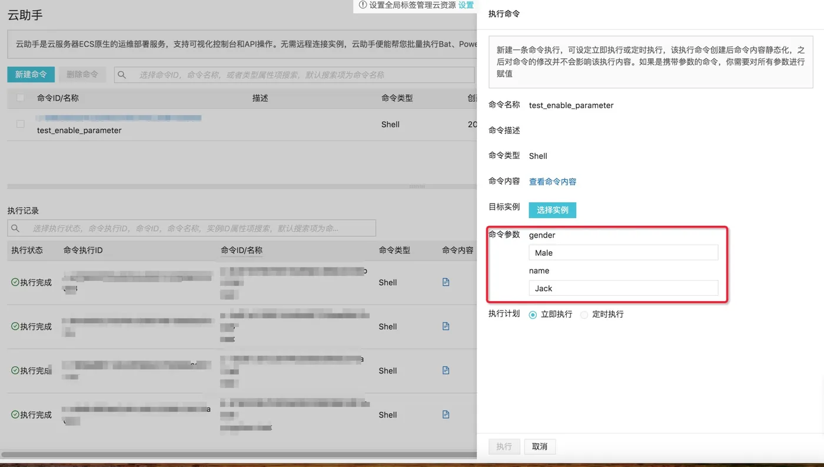This screenshot has width=824, height=467.
Task: Click the 执行计划 label
Action: (504, 313)
